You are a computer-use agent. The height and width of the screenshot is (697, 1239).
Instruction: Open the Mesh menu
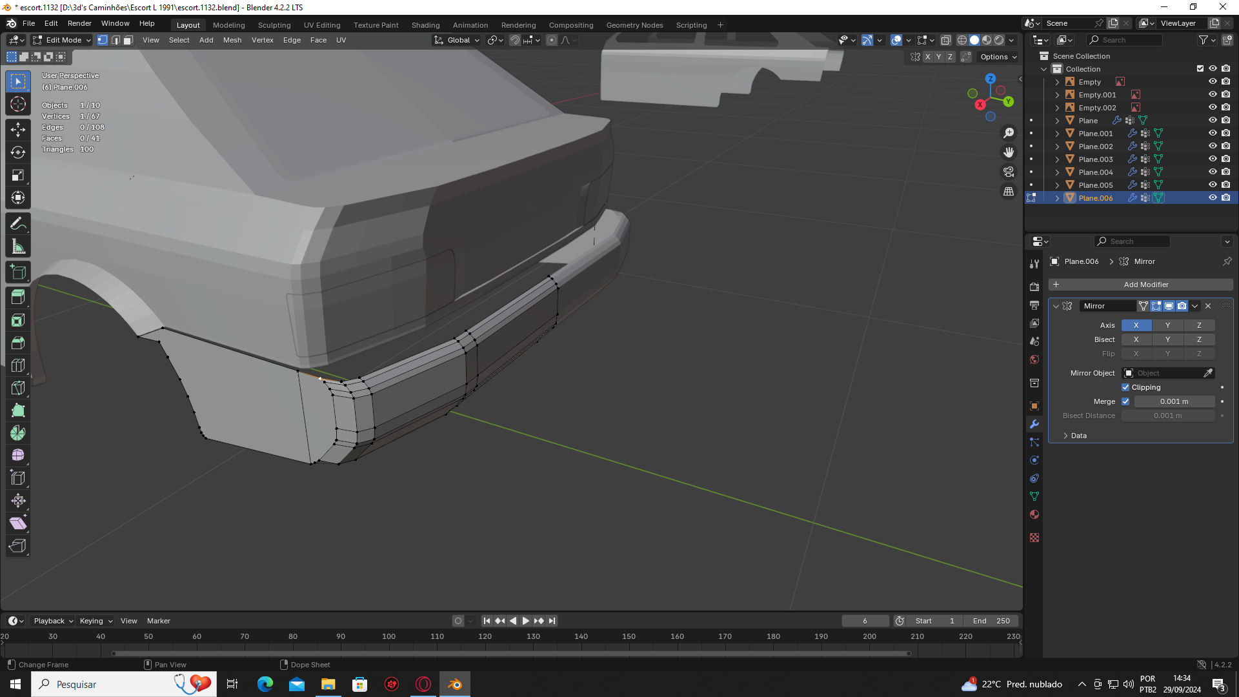click(232, 40)
